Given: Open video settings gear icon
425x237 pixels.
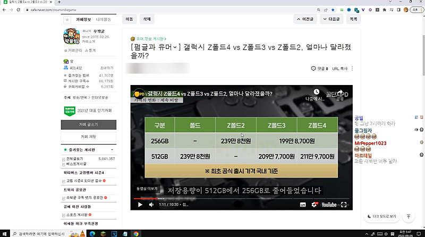Looking at the screenshot, I should [314, 205].
